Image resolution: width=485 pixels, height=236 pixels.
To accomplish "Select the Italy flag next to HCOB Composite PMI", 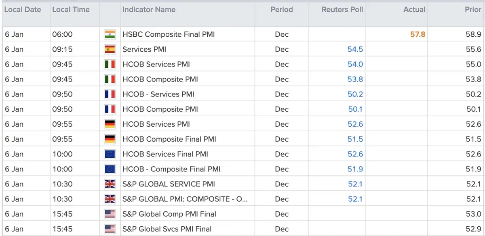I will pos(110,79).
